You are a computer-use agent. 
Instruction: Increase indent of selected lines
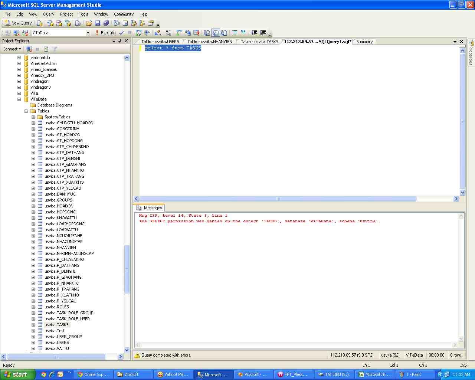(x=263, y=33)
